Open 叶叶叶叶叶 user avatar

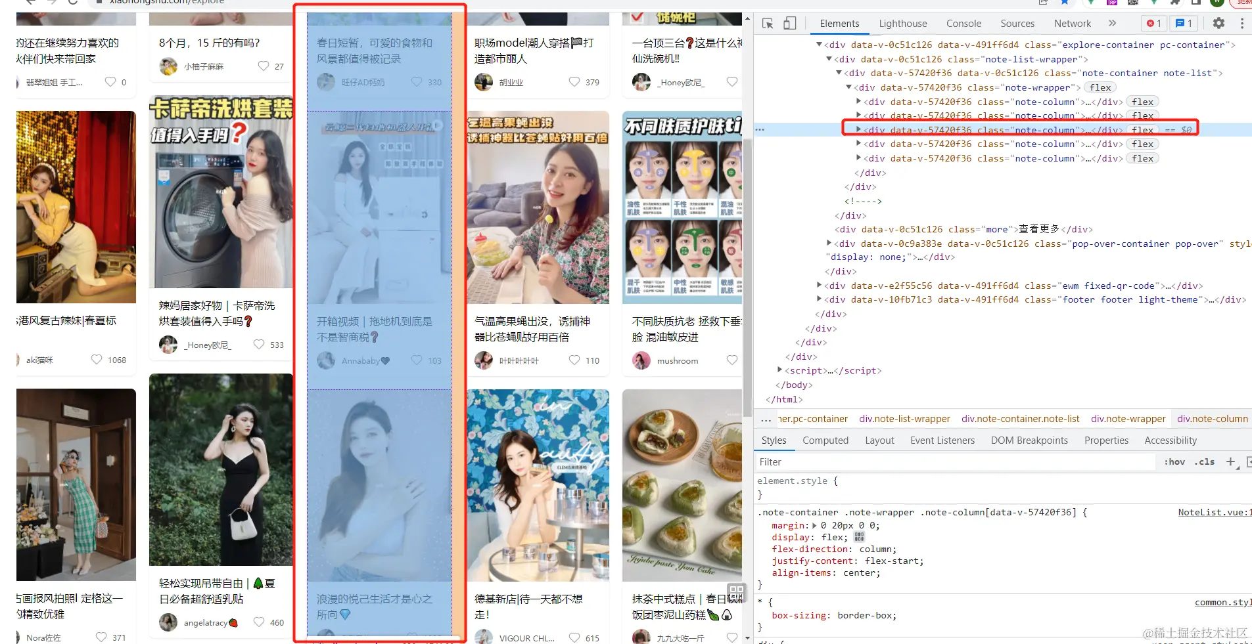coord(484,360)
